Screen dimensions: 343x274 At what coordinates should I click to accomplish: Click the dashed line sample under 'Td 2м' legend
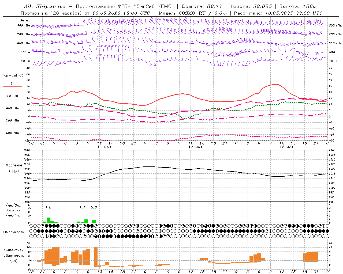(x=12, y=99)
